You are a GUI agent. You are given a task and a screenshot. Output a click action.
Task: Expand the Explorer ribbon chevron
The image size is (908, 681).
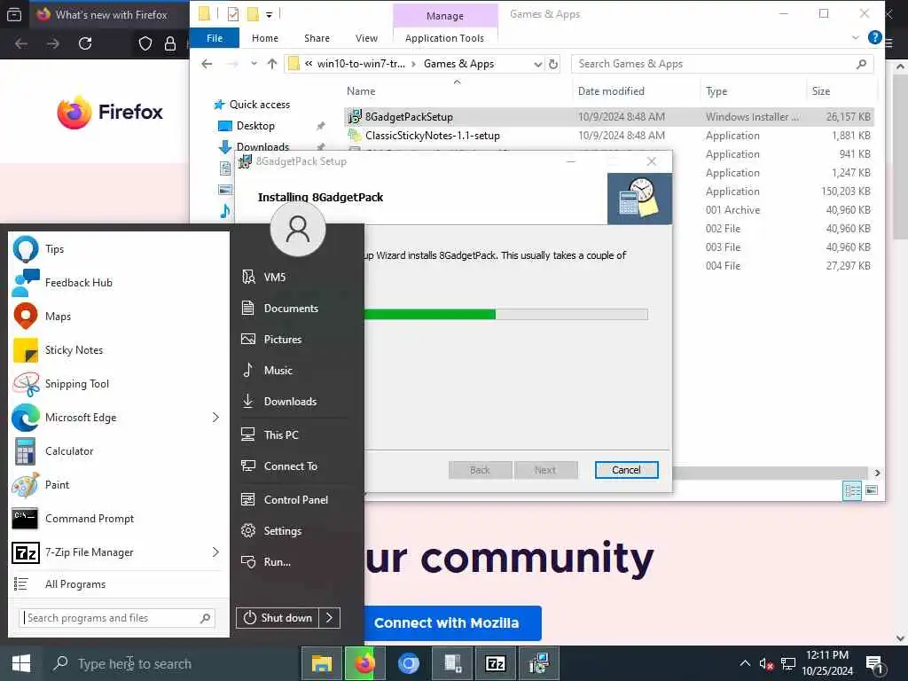856,37
